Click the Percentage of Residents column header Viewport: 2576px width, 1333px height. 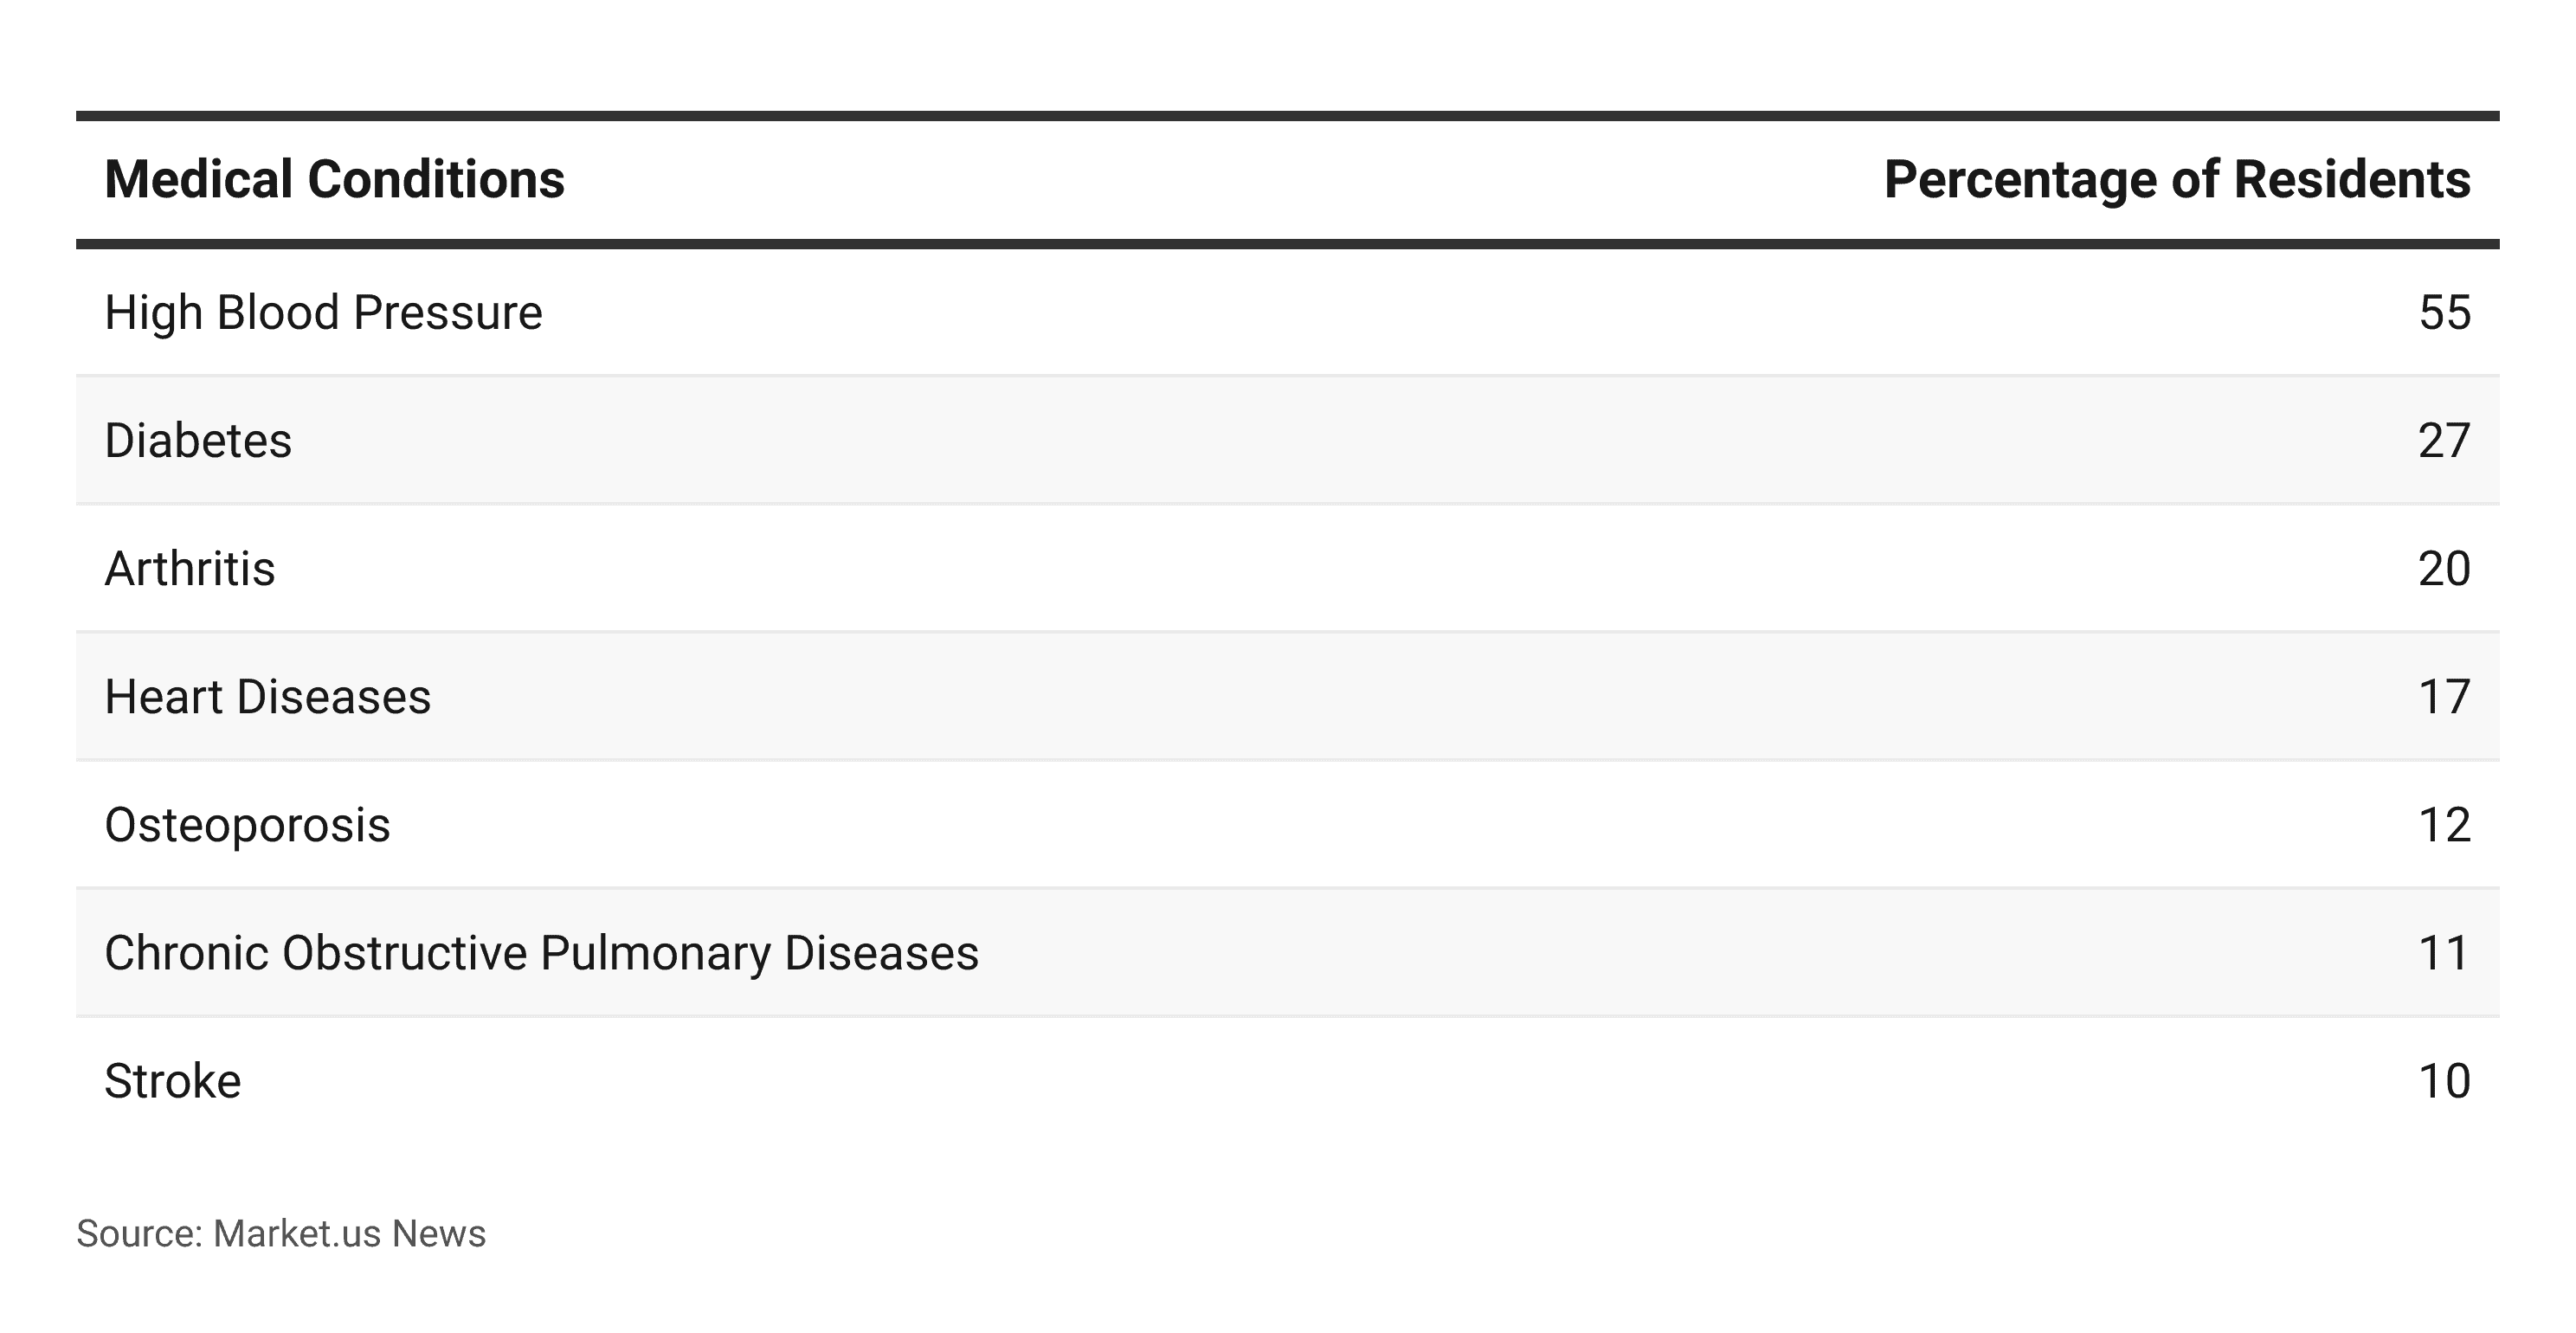click(2176, 180)
